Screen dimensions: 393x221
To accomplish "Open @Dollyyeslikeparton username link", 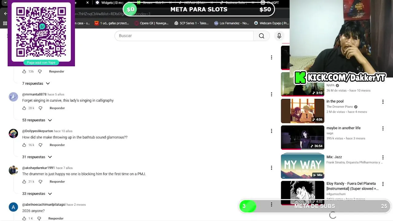I will (37, 131).
